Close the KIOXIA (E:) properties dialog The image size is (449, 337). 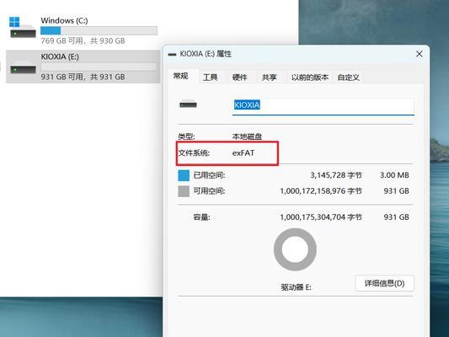click(420, 54)
